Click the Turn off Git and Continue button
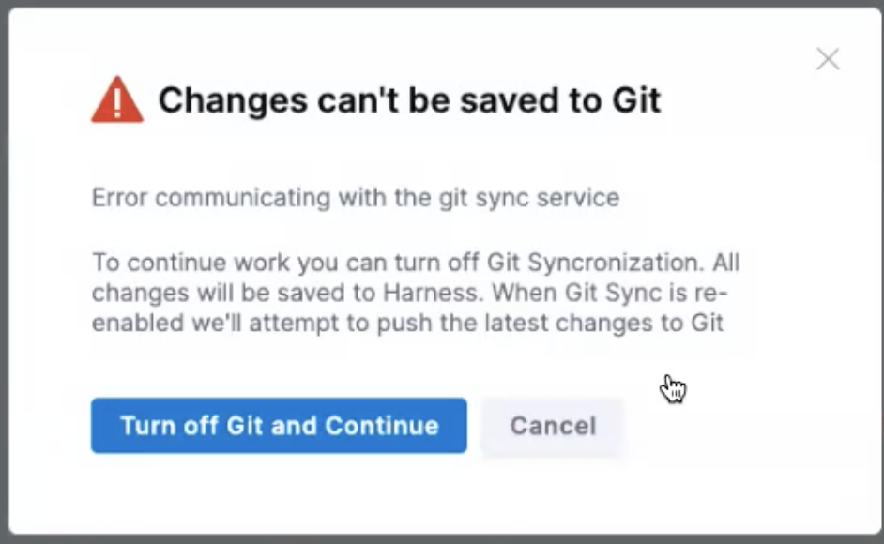Screen dimensions: 884x544 point(279,426)
